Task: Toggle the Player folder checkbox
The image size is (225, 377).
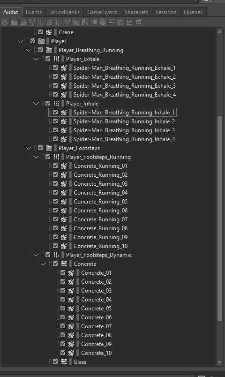Action: 33,41
